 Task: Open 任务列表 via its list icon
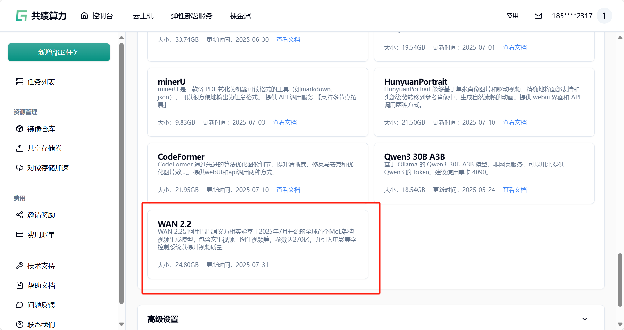pyautogui.click(x=20, y=82)
